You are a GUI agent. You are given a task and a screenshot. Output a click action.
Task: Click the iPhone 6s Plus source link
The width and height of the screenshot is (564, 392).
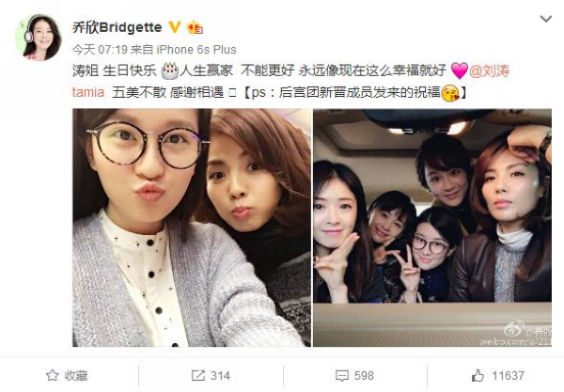pos(196,50)
